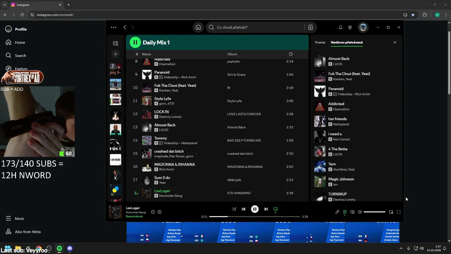Image resolution: width=451 pixels, height=254 pixels.
Task: Open Instagram Profile in sidebar
Action: point(17,29)
